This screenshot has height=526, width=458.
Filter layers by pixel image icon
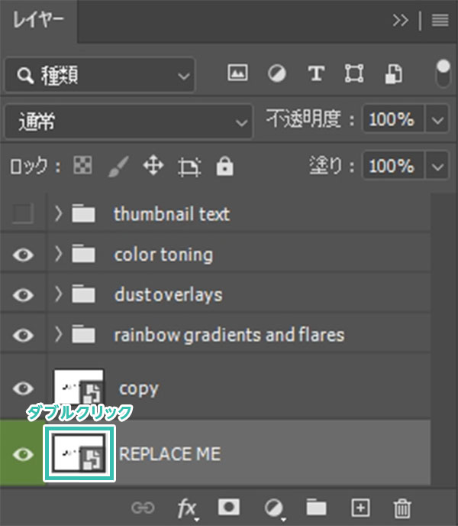pos(237,73)
